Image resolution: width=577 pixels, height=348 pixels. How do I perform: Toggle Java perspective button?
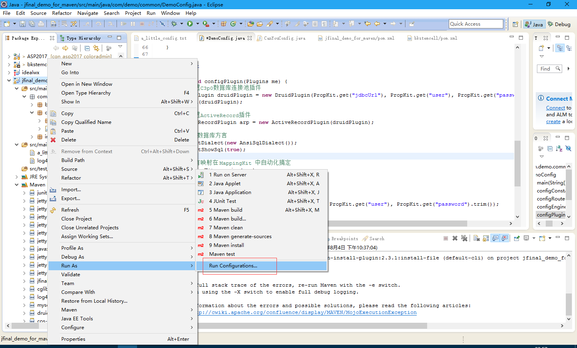534,24
